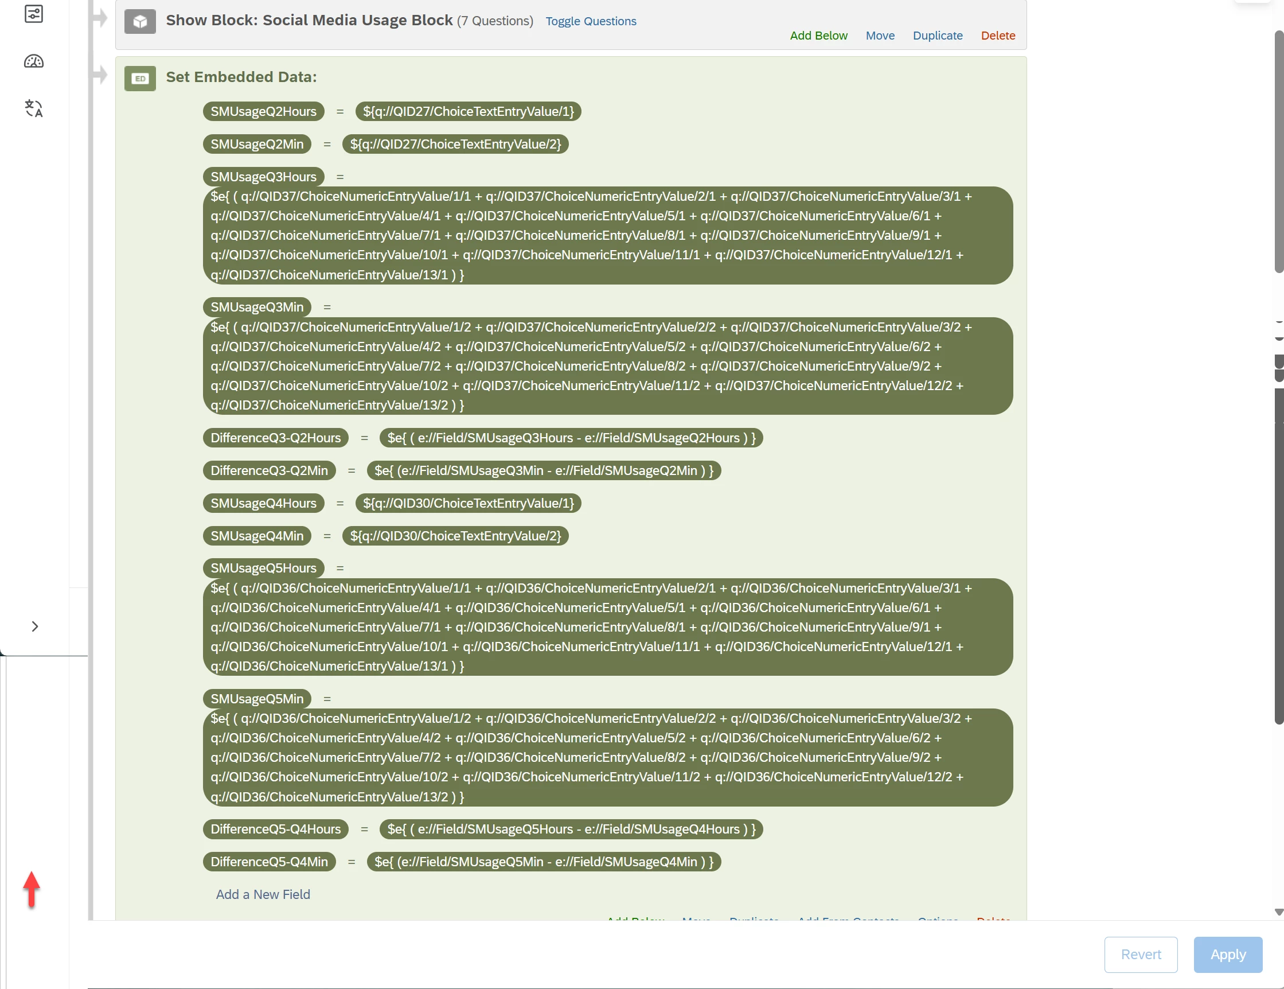Click the flow arrow beside Show Block
1284x989 pixels.
tap(100, 18)
